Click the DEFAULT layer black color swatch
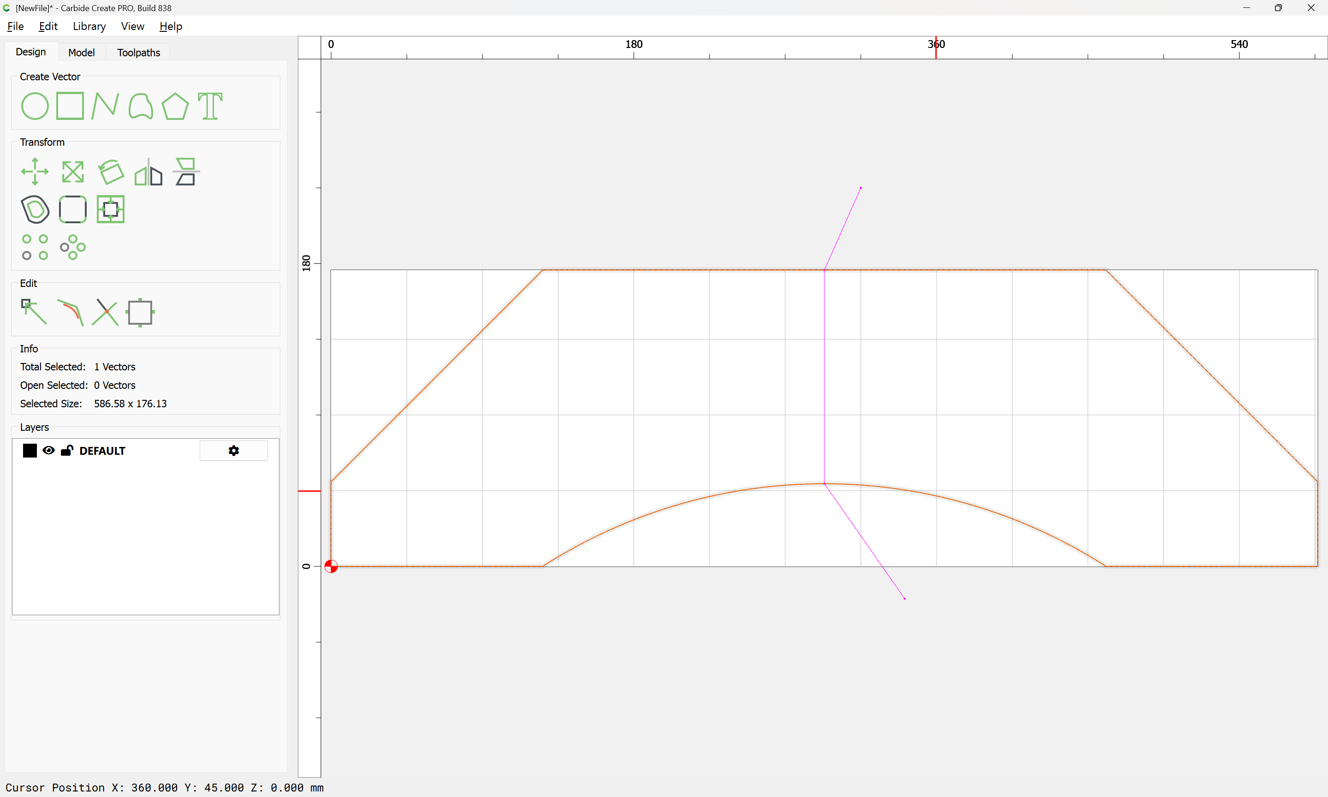 (30, 451)
